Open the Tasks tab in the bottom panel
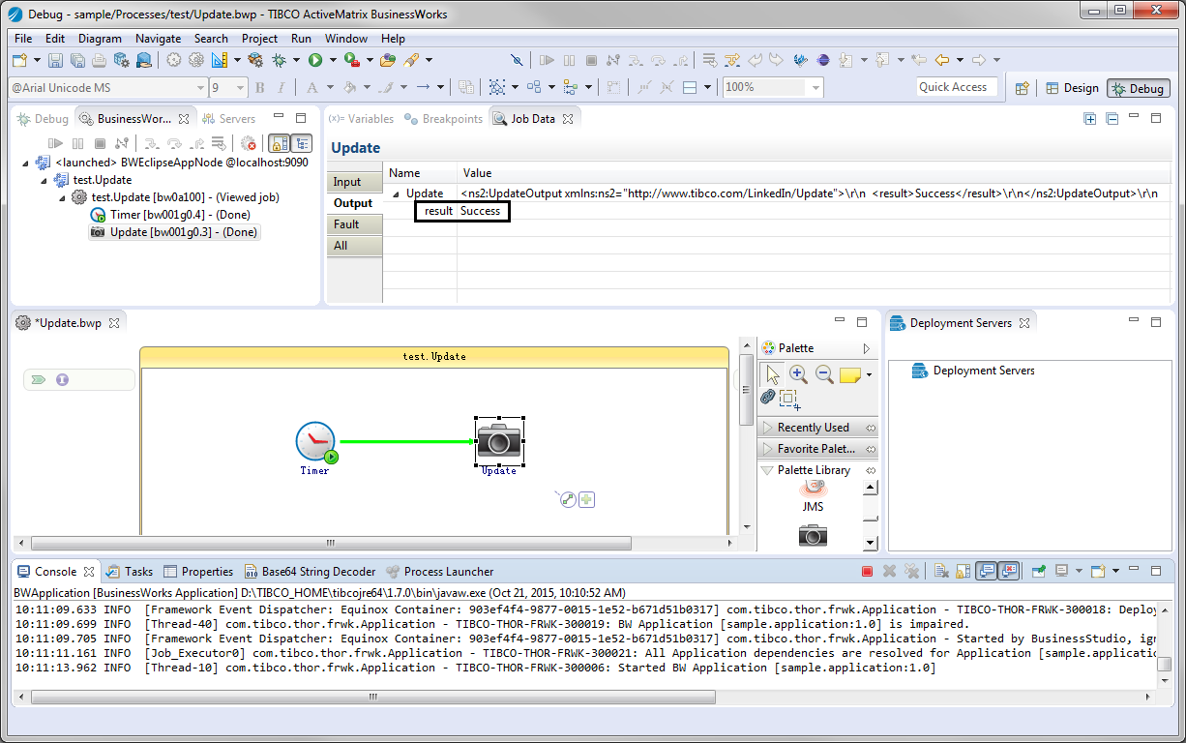This screenshot has width=1186, height=743. [130, 572]
